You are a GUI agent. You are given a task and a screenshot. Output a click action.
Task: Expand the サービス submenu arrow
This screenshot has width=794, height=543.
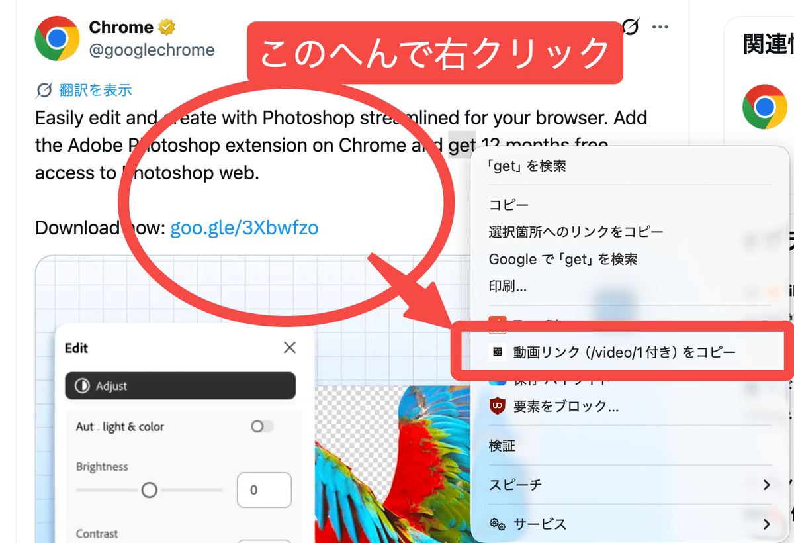766,524
